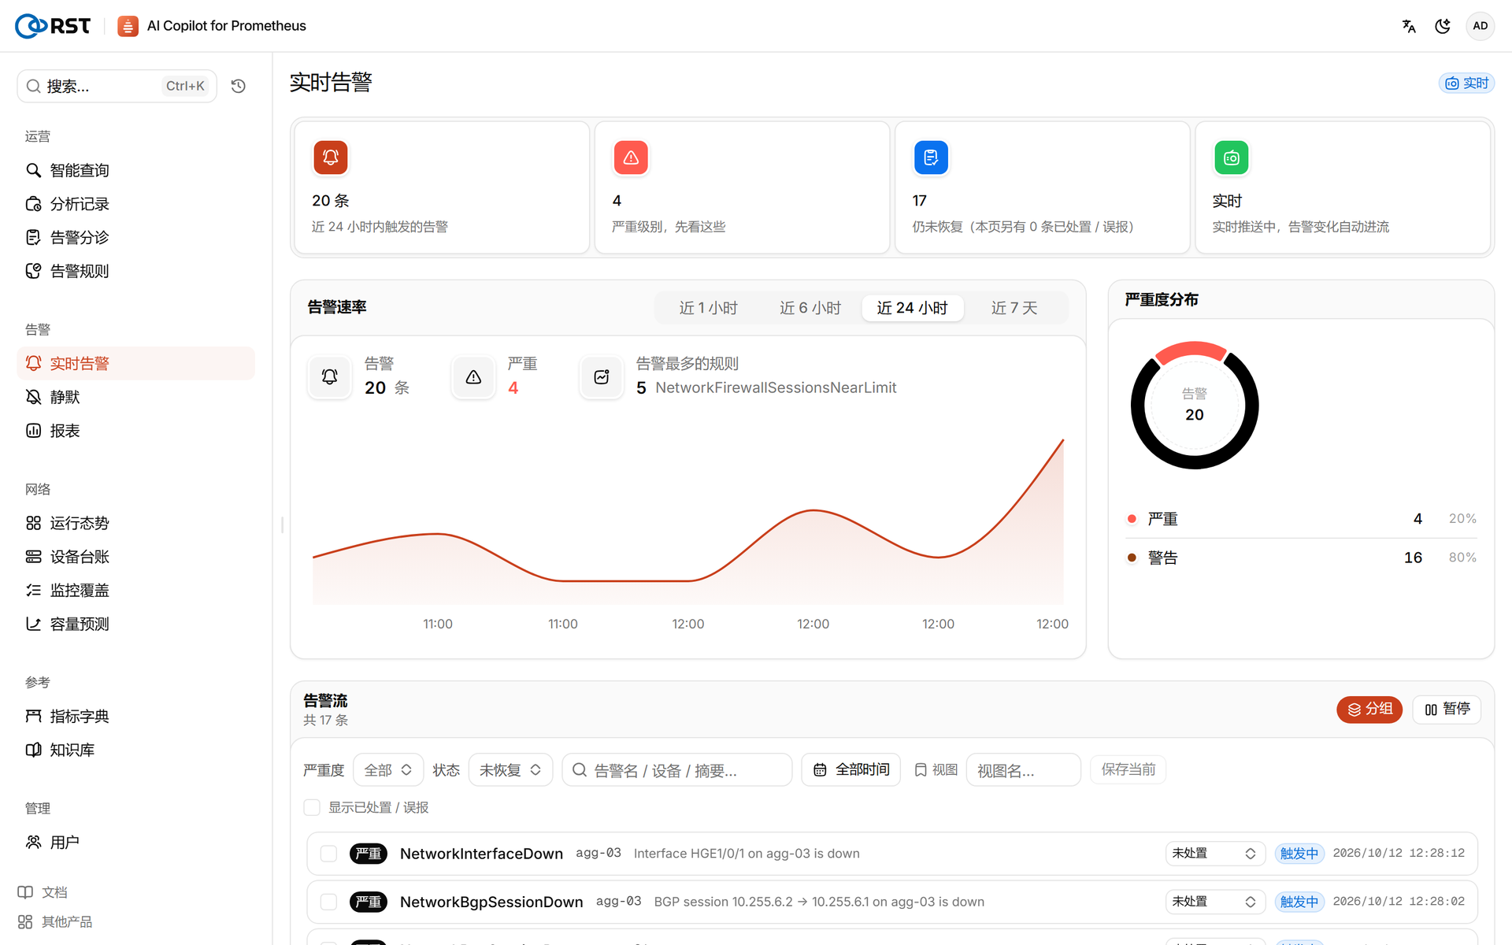This screenshot has width=1512, height=945.
Task: Click the green camera icon on the 实时 card
Action: pyautogui.click(x=1231, y=157)
